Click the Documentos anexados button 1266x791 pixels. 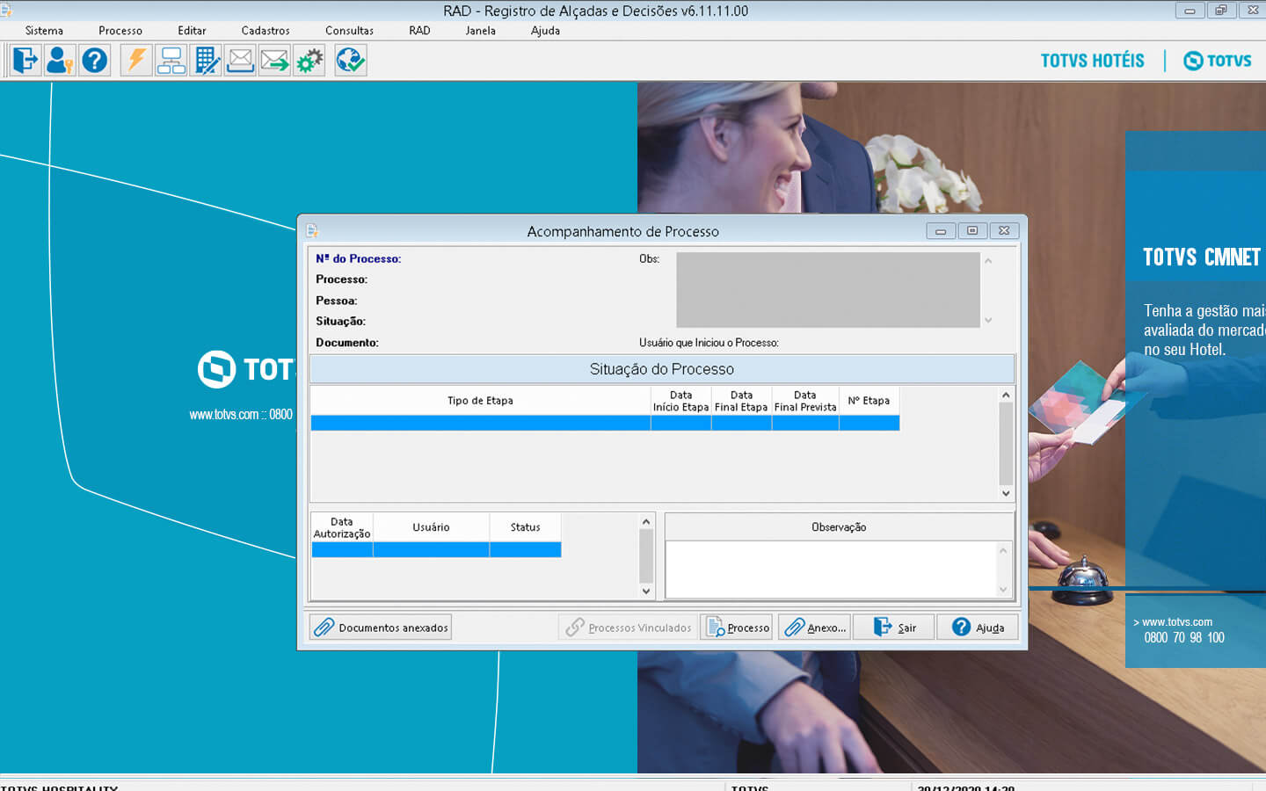point(381,628)
